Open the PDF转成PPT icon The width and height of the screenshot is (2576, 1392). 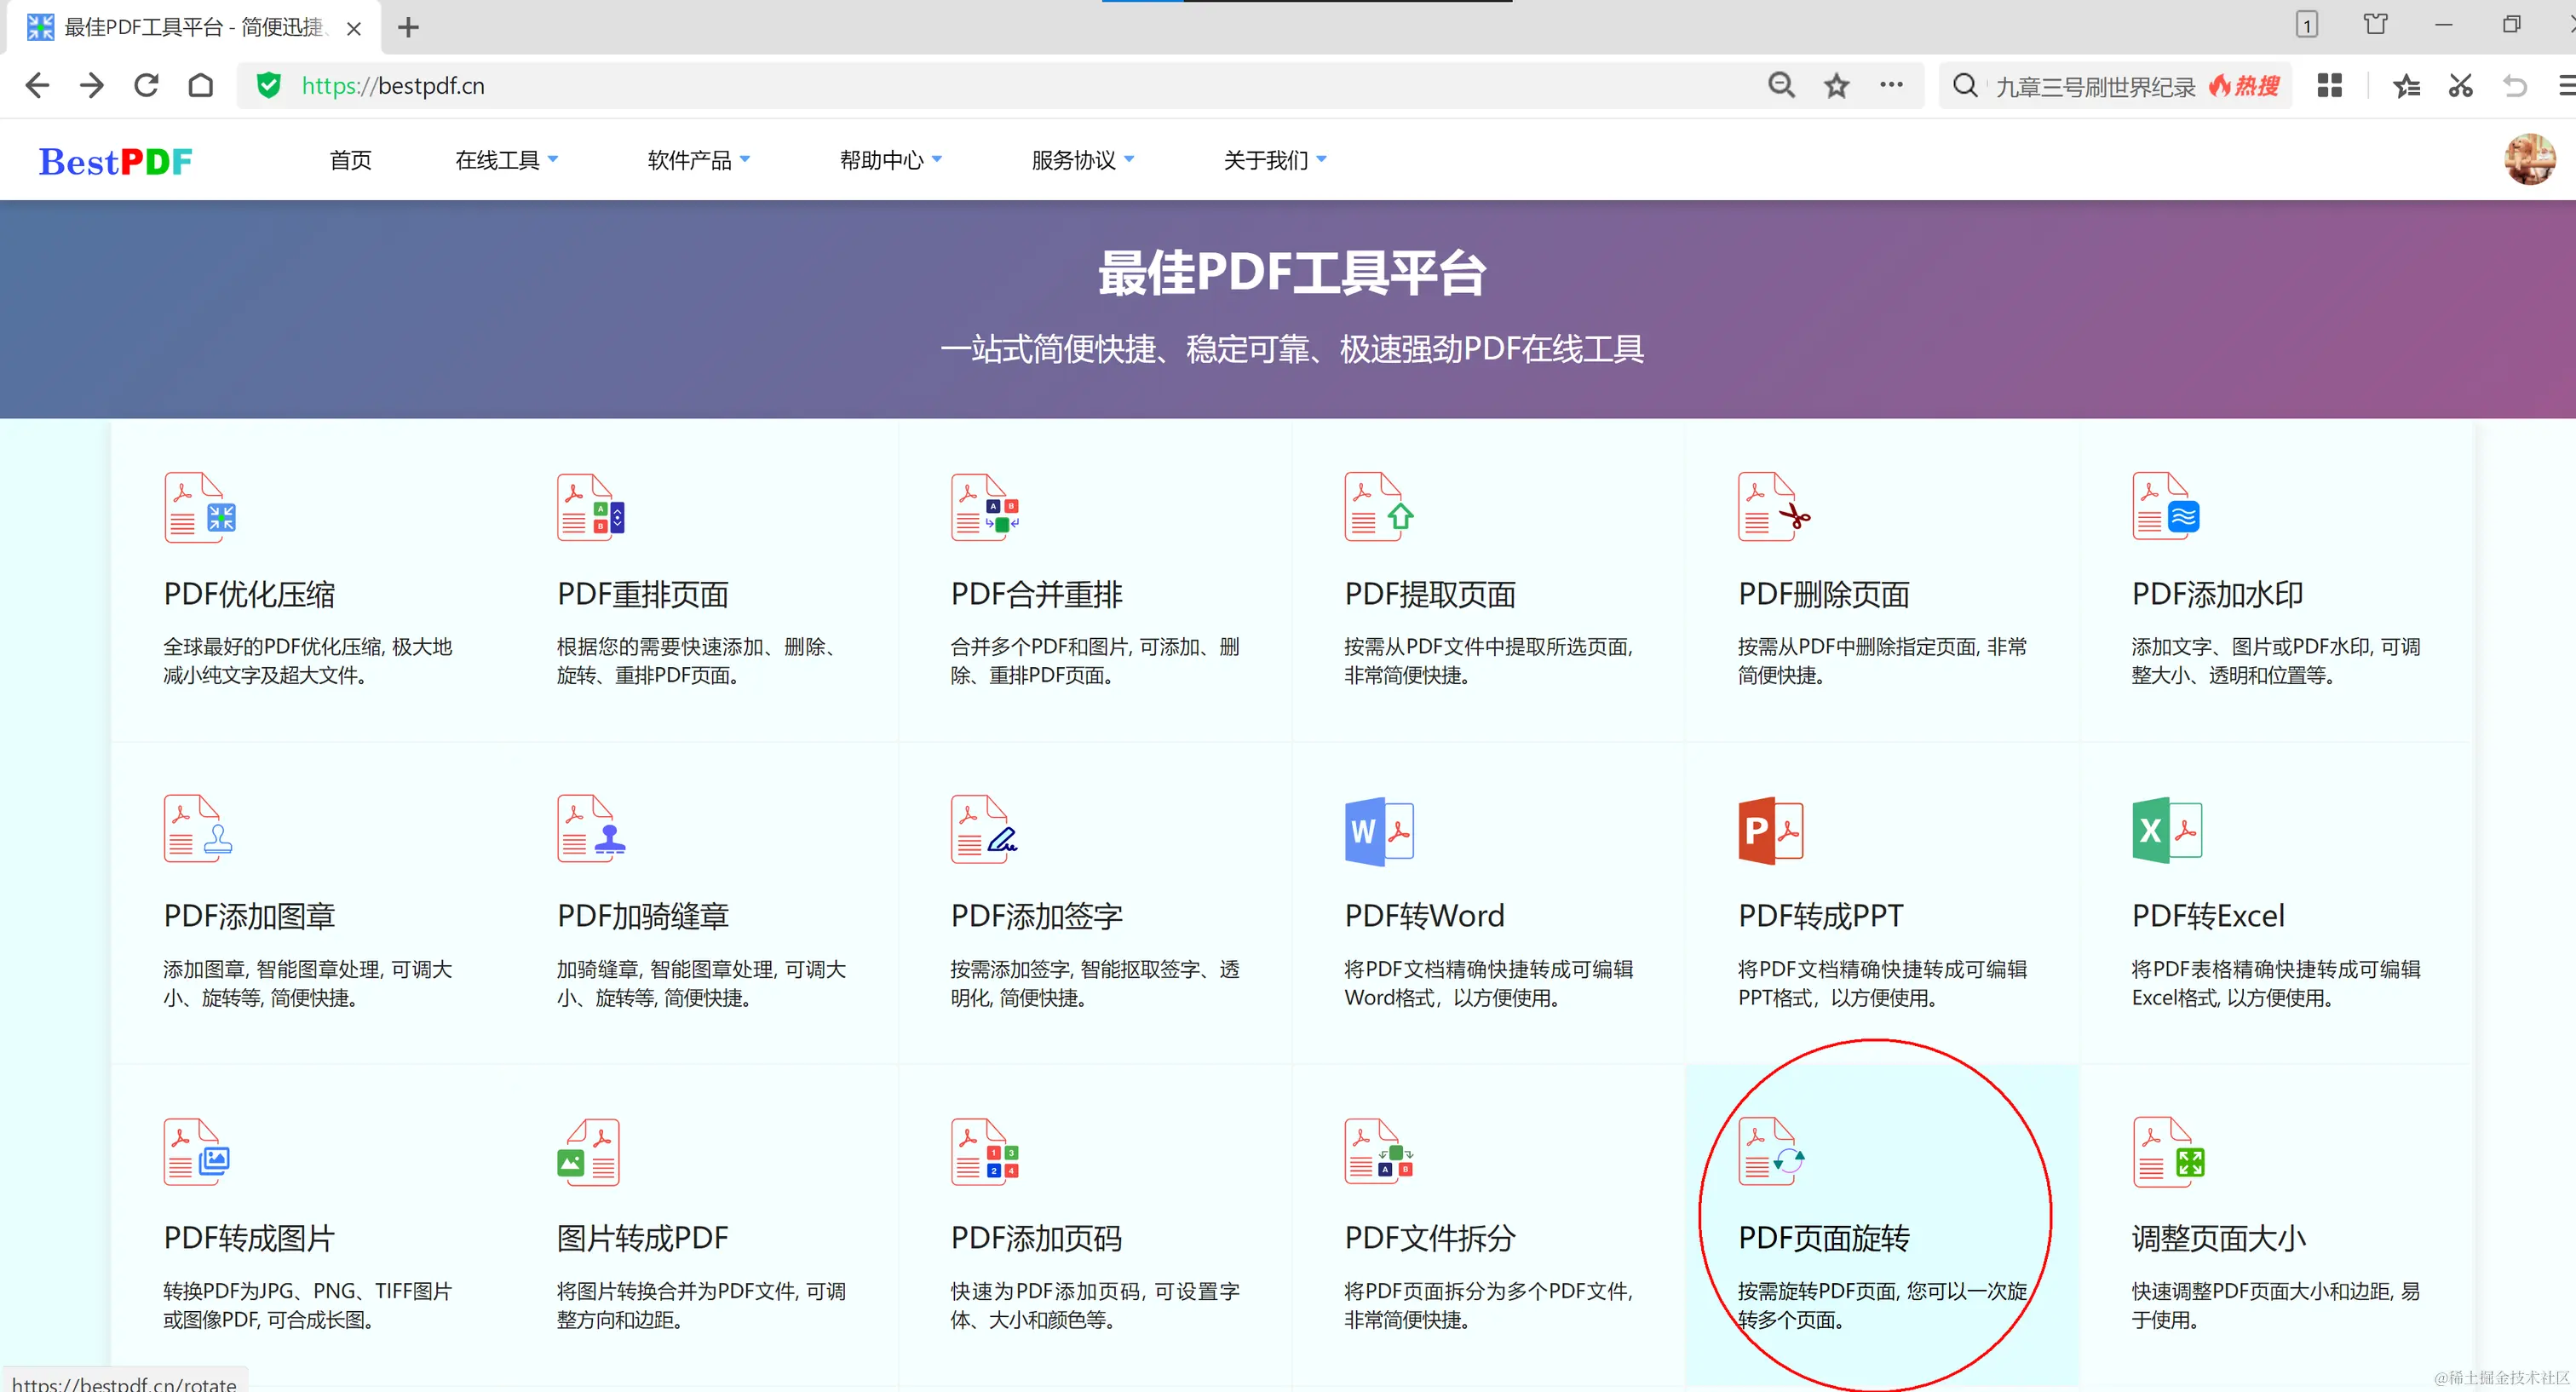(x=1771, y=831)
